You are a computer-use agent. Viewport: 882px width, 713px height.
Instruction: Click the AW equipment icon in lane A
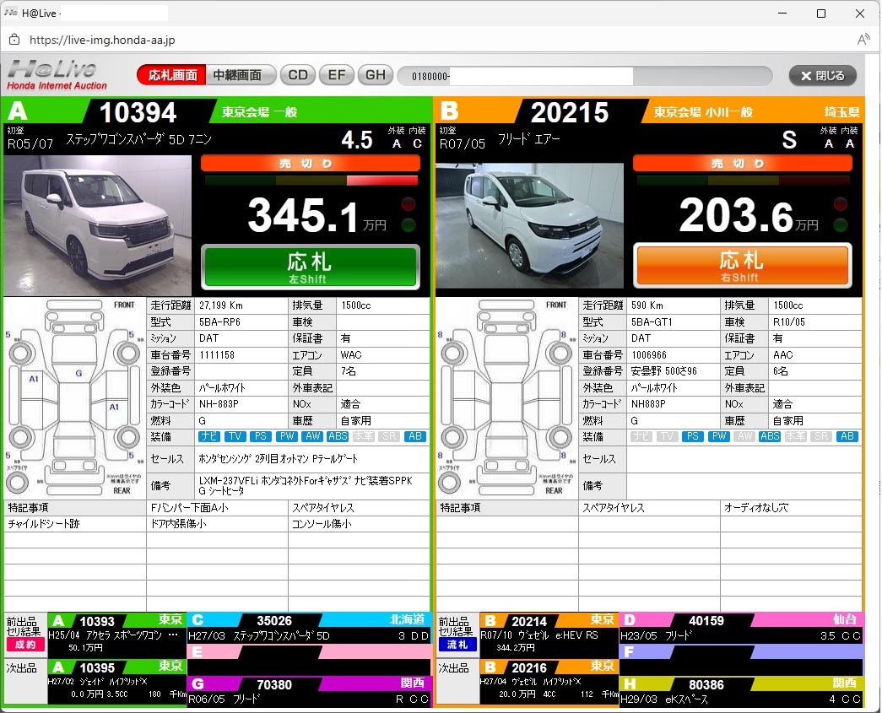[x=312, y=436]
